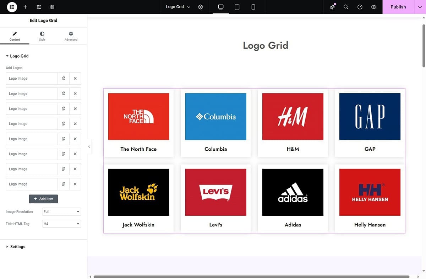Collapse the Logo Grid section

17,56
